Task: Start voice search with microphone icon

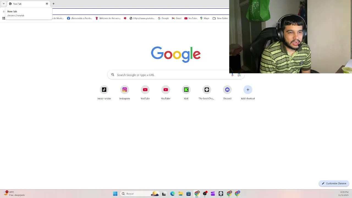Action: (x=232, y=75)
